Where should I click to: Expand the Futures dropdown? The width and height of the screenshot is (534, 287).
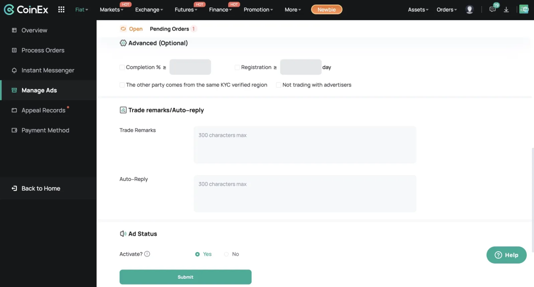click(186, 10)
